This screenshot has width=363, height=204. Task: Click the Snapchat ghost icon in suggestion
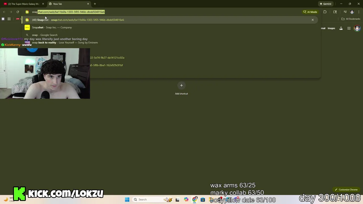(x=27, y=20)
